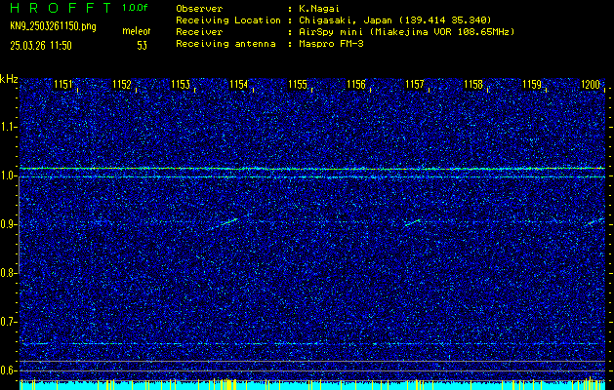Click the Receiving antenna label
This screenshot has width=614, height=390.
tap(225, 44)
